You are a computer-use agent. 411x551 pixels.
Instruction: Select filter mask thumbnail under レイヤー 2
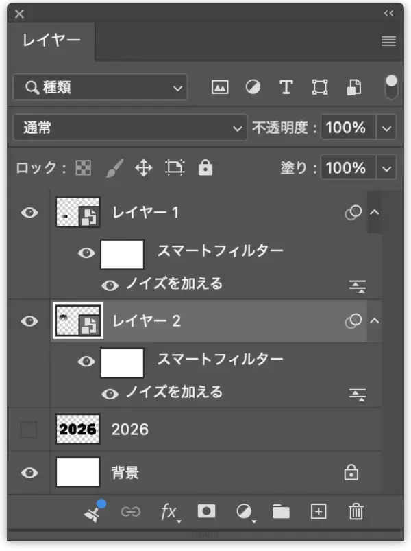pos(123,363)
